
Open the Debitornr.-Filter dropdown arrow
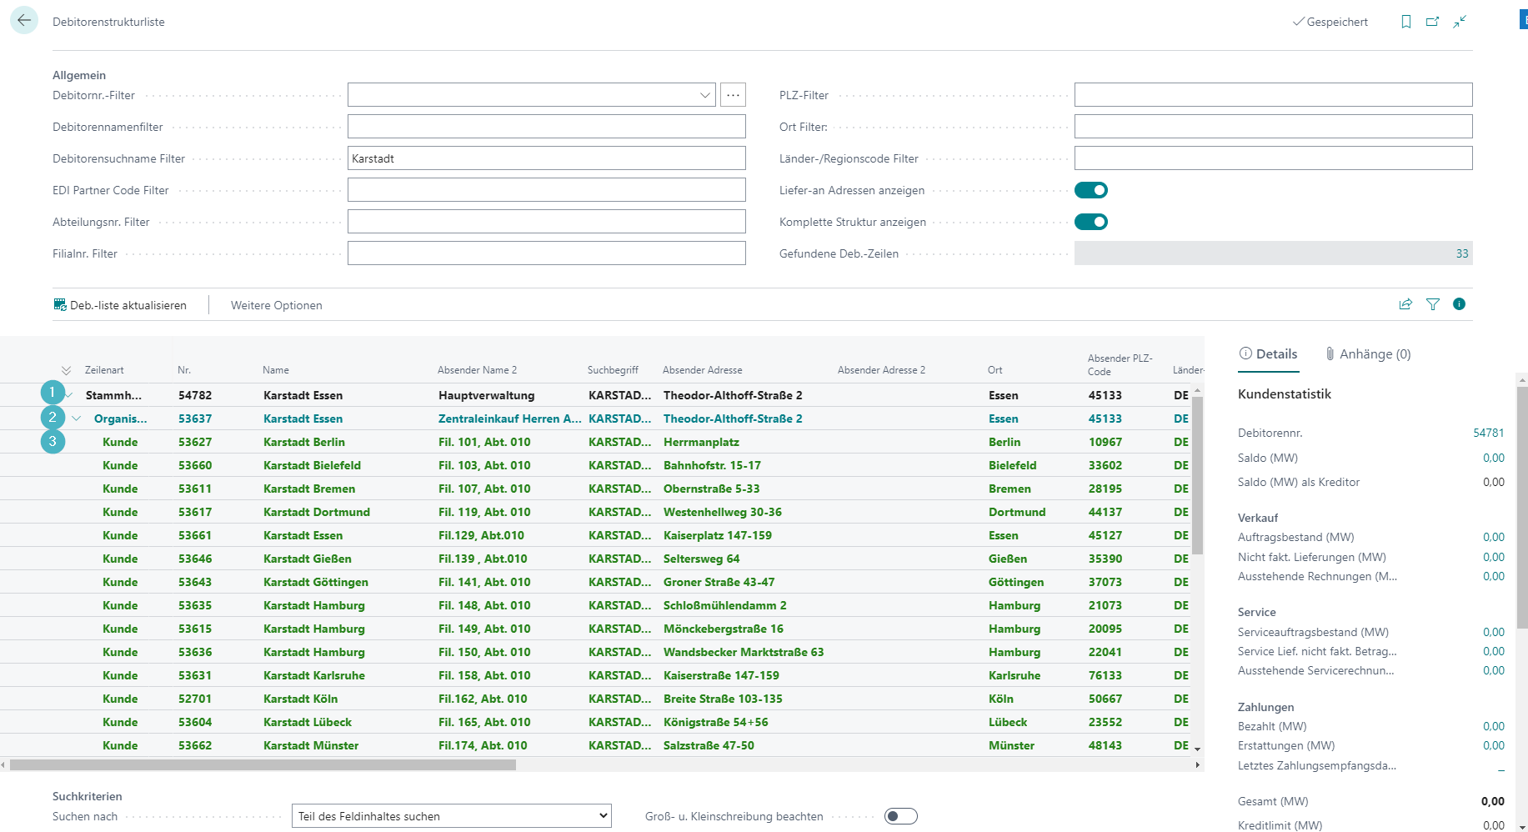tap(705, 95)
